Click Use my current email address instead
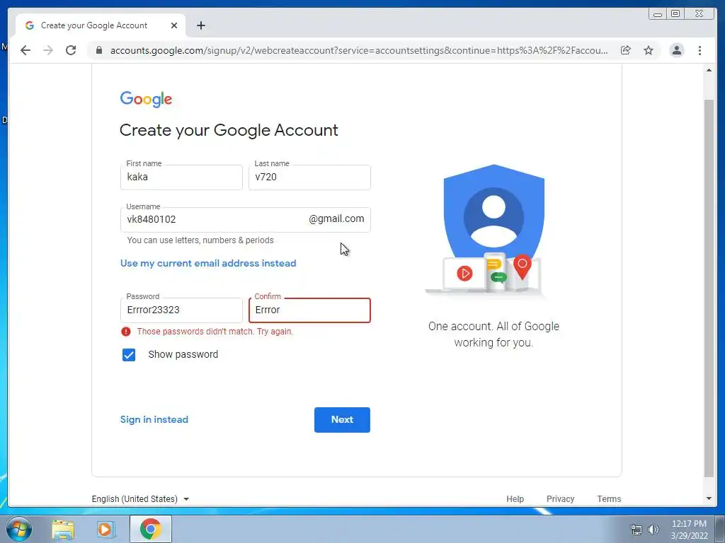The width and height of the screenshot is (725, 543). coord(208,263)
